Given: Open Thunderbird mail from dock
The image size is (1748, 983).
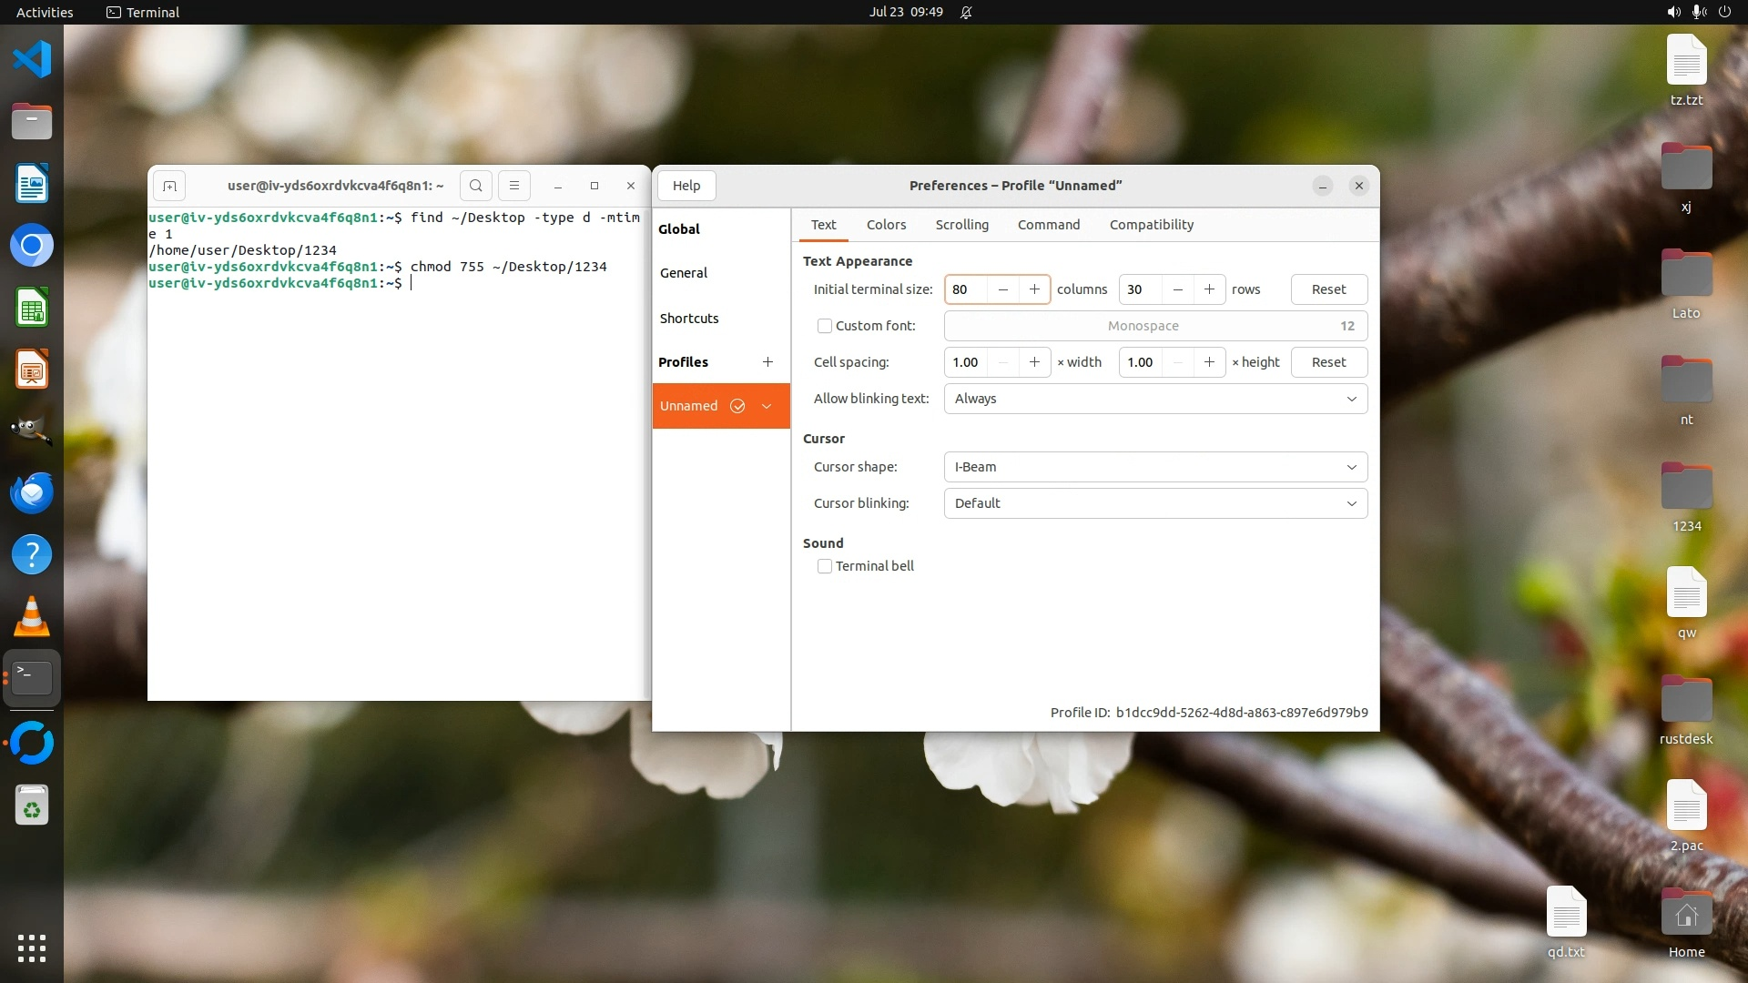Looking at the screenshot, I should tap(32, 492).
